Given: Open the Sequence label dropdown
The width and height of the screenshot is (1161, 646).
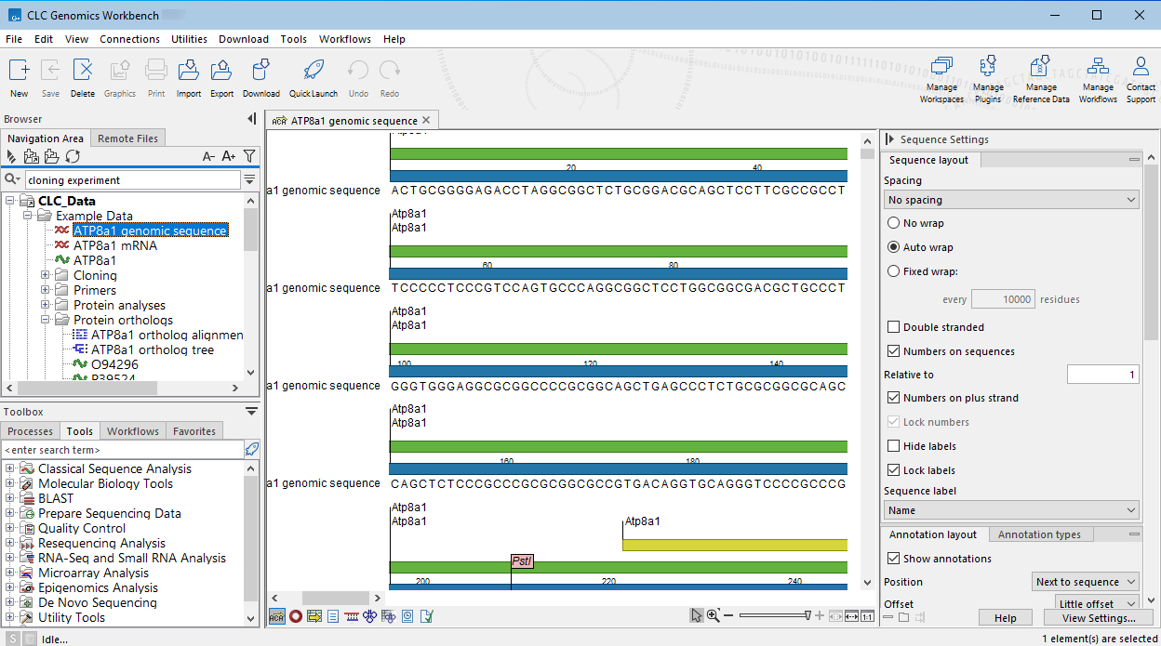Looking at the screenshot, I should (x=1010, y=509).
